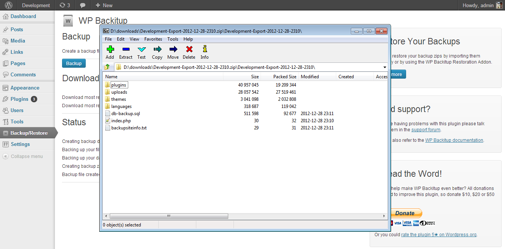Click the + New button in admin bar
Screen dimensions: 505x249
104,5
